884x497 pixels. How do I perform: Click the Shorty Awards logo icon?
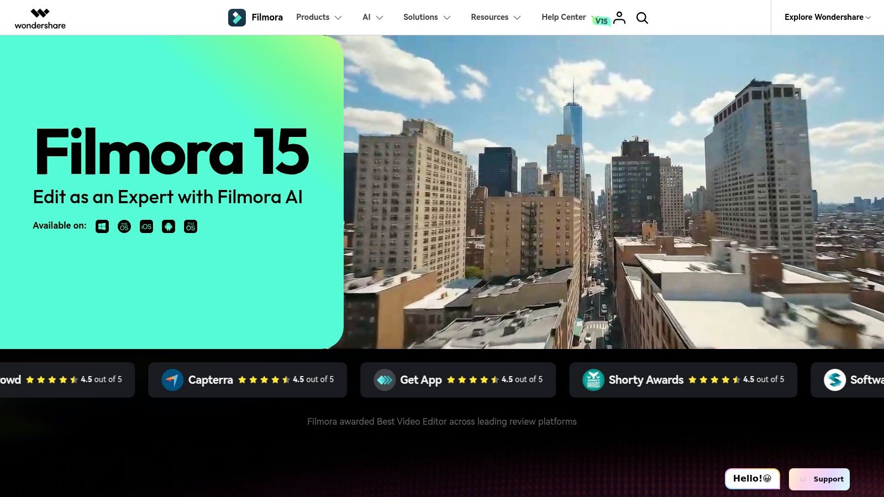(x=593, y=380)
